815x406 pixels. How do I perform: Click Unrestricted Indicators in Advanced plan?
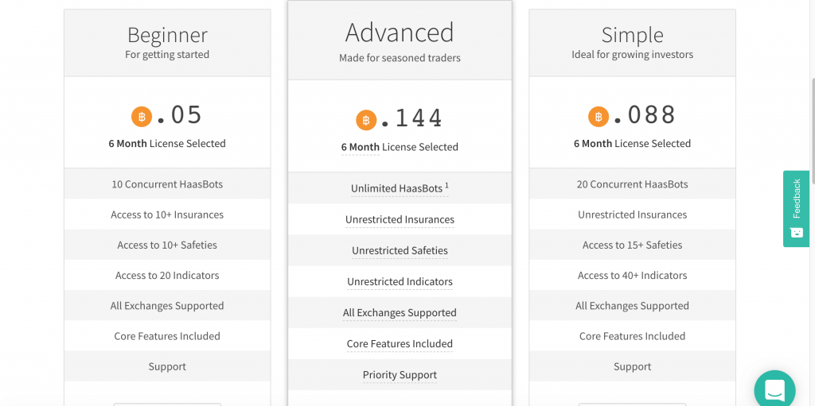pos(400,282)
